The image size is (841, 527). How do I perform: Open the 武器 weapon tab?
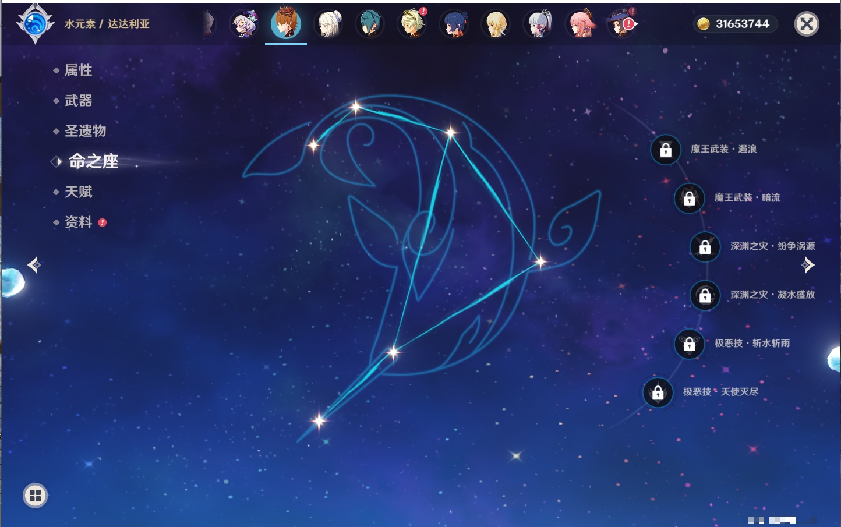(78, 101)
